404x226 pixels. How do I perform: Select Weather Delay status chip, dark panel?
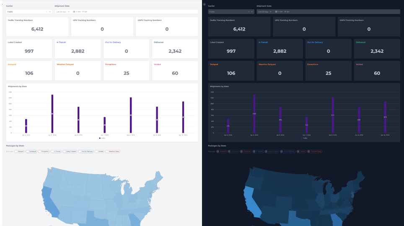tap(315, 152)
